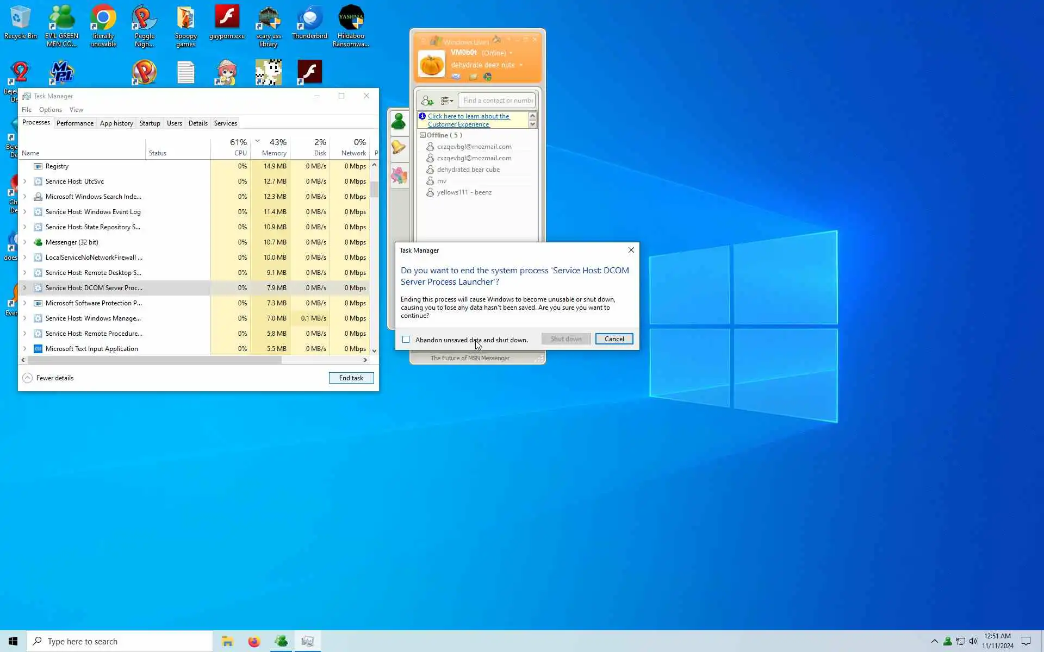Click the Add a contact icon
Viewport: 1044px width, 652px height.
coord(427,101)
